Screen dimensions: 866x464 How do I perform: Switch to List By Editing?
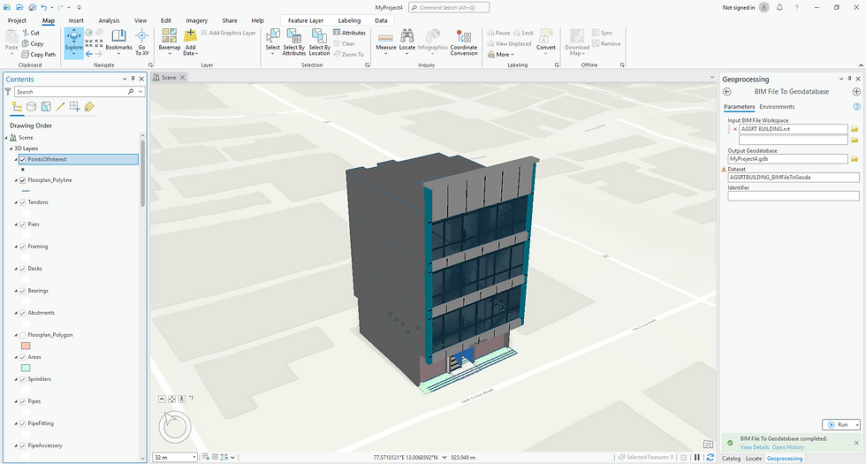tap(60, 107)
